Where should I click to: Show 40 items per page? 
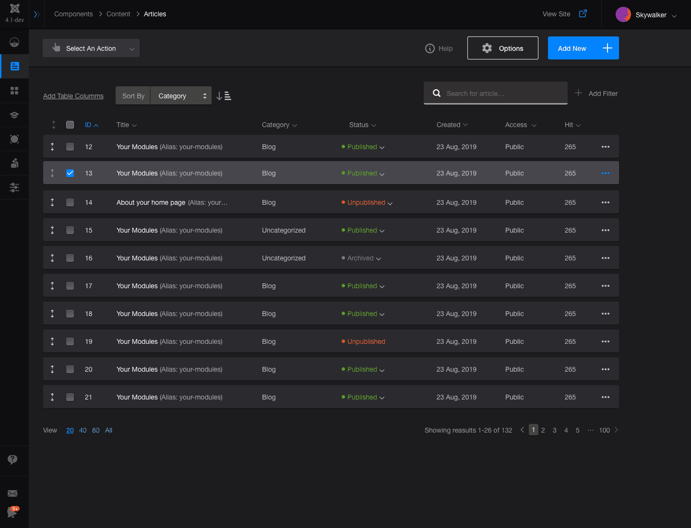[x=83, y=430]
